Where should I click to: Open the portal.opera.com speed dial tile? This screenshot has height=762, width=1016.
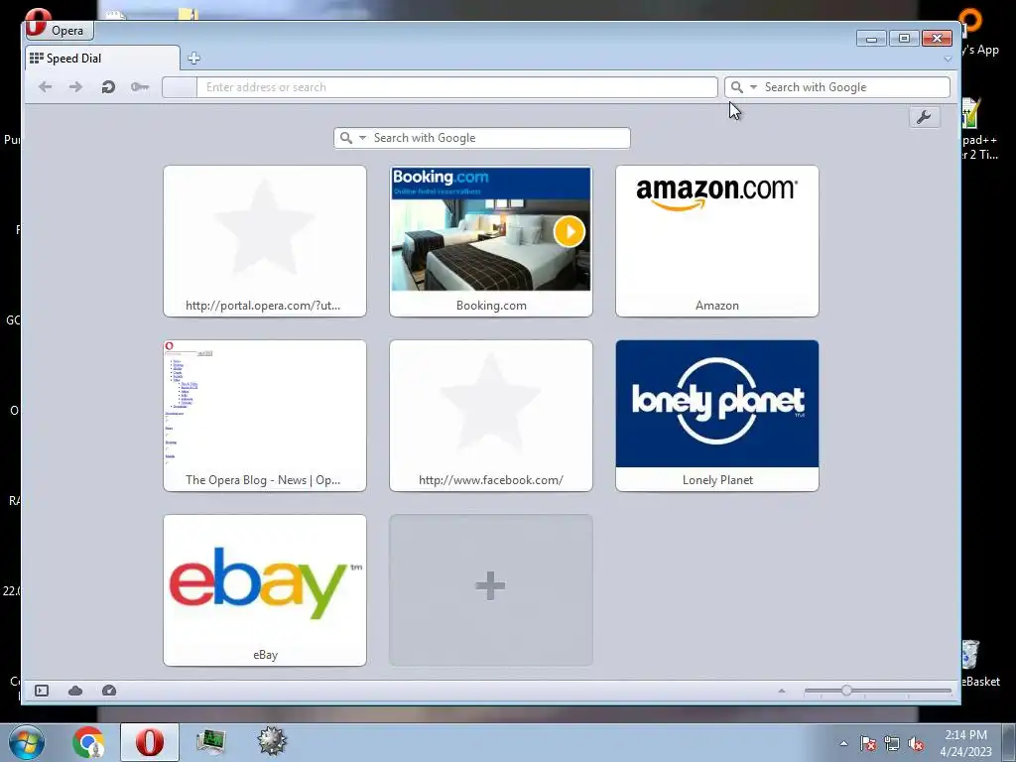coord(264,241)
